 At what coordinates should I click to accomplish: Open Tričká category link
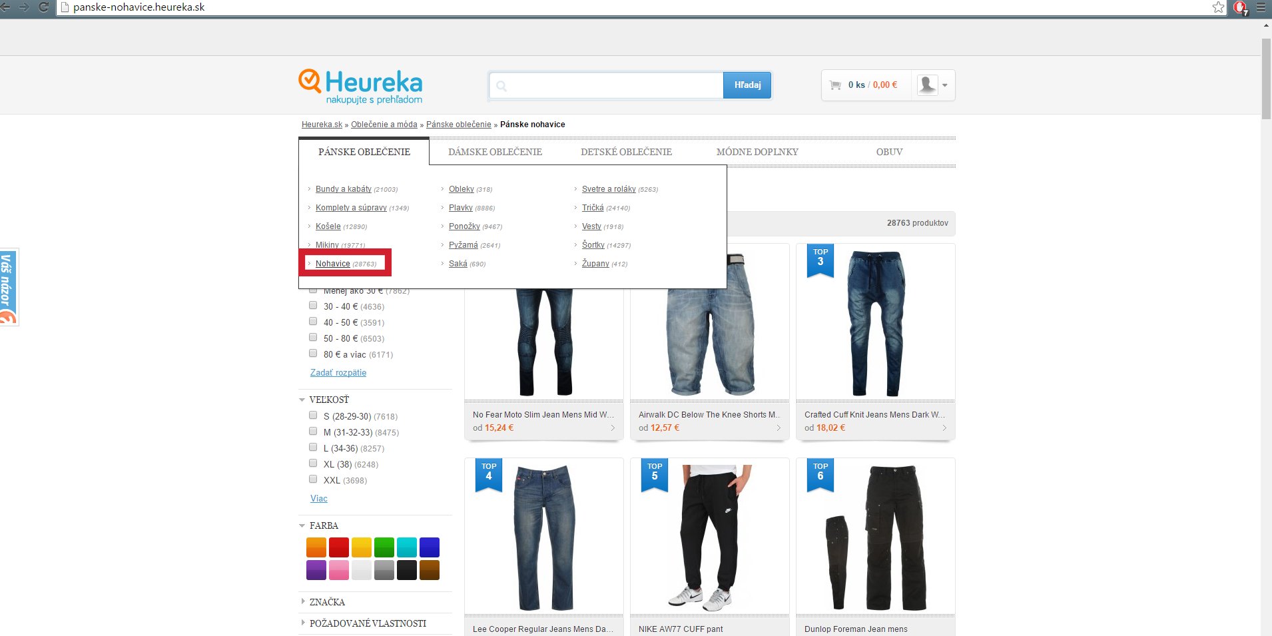pos(593,208)
